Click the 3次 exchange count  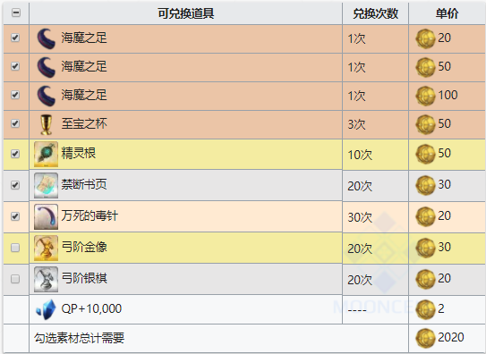[x=356, y=124]
